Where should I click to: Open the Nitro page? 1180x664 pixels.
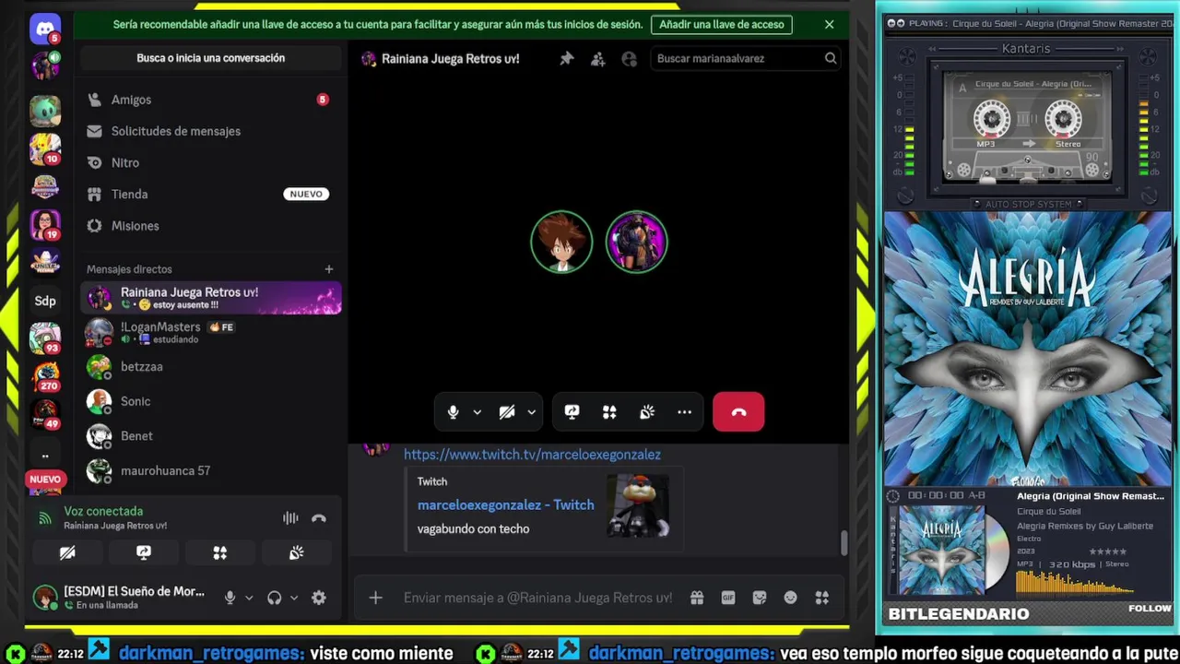pos(210,162)
